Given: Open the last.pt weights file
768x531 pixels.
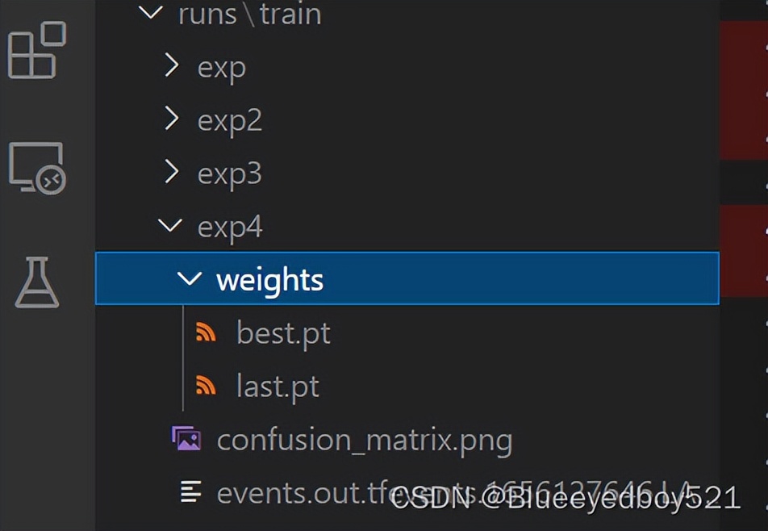Looking at the screenshot, I should [x=278, y=386].
